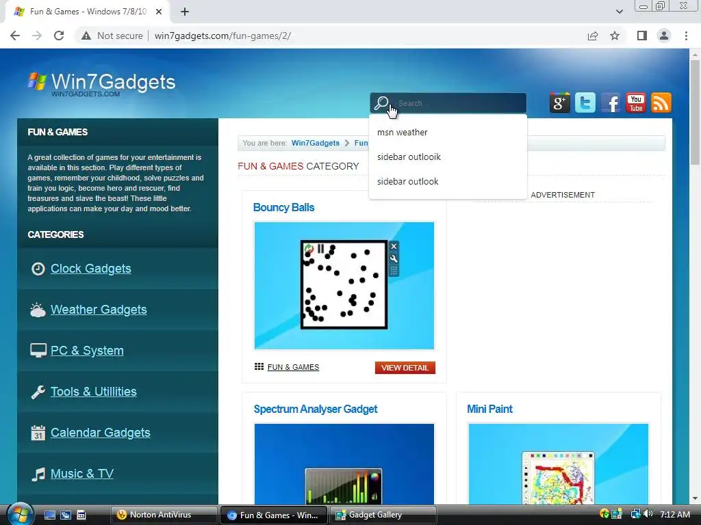Click the volume icon in system tray
The height and width of the screenshot is (525, 701).
click(x=648, y=514)
